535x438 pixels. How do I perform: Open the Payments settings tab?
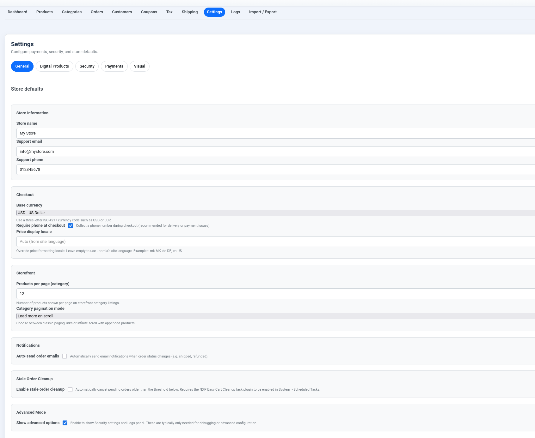point(114,66)
